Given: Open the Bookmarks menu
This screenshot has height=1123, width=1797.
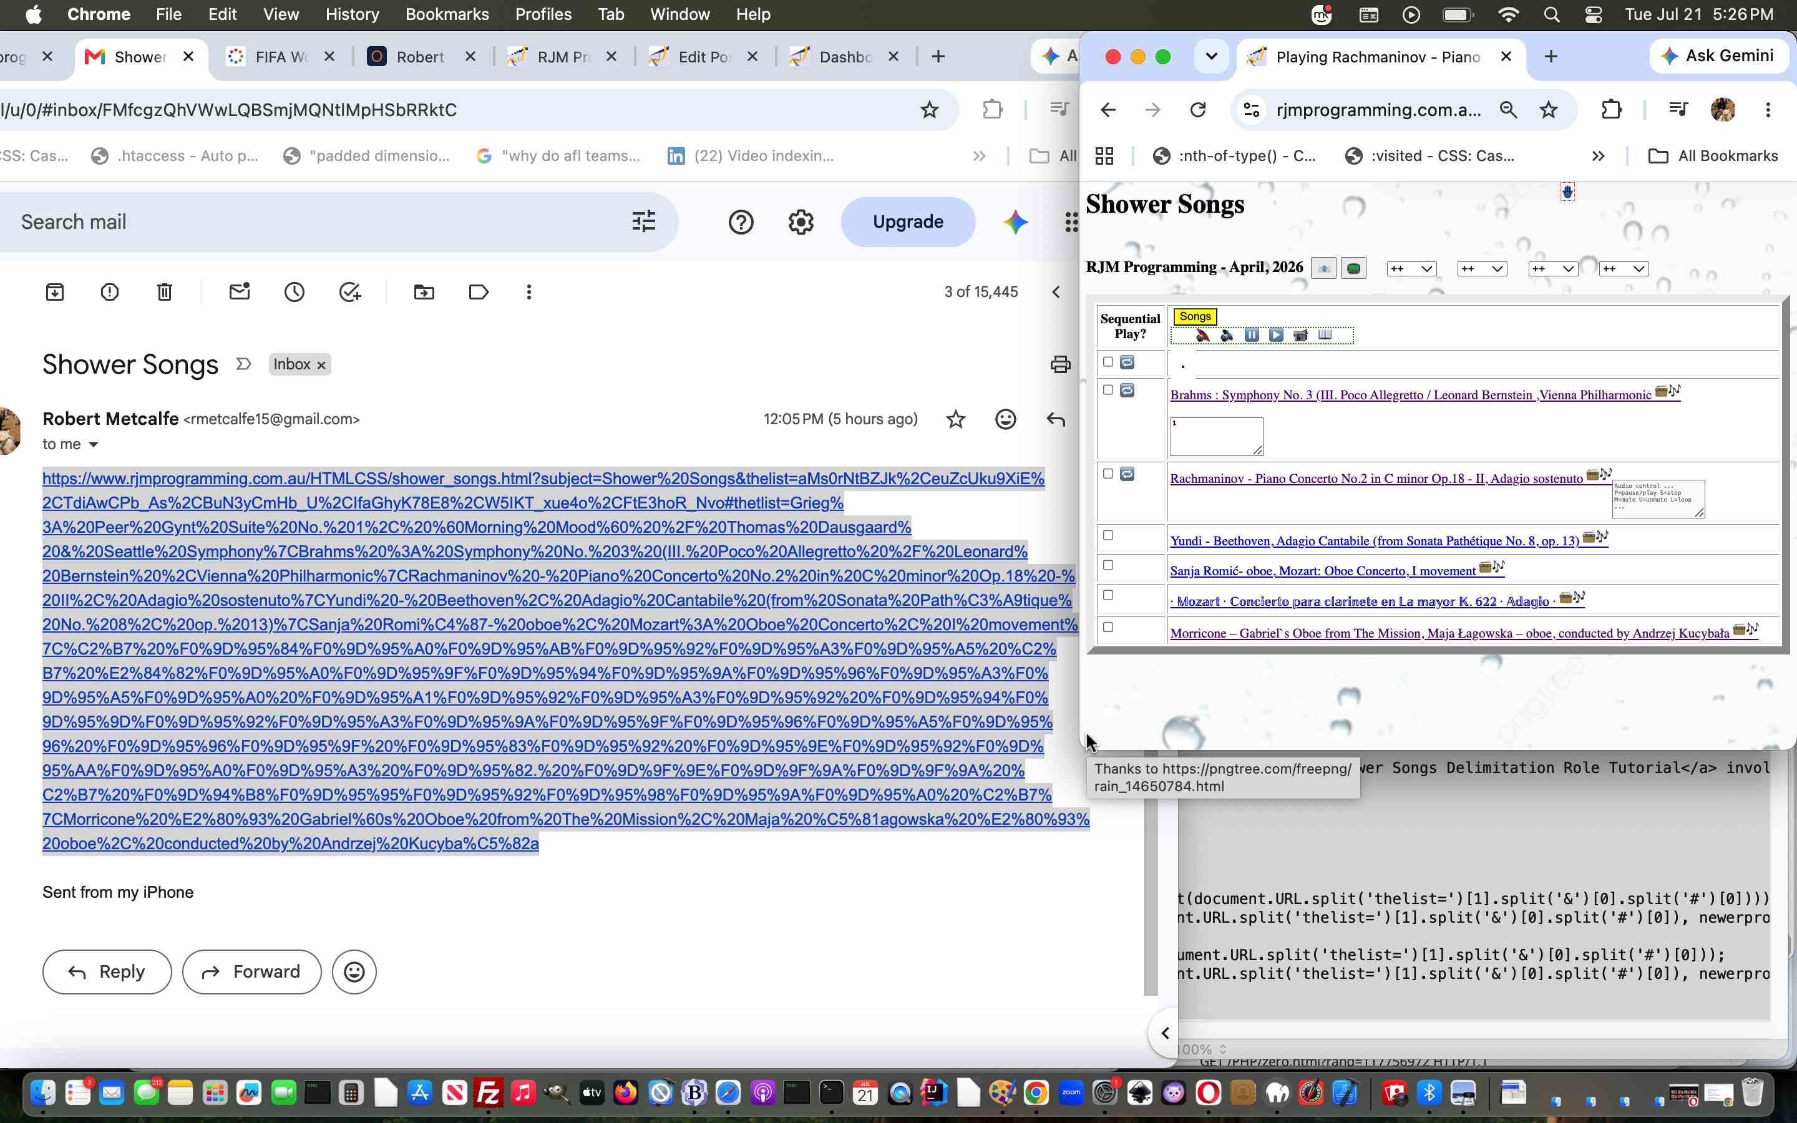Looking at the screenshot, I should pyautogui.click(x=447, y=14).
